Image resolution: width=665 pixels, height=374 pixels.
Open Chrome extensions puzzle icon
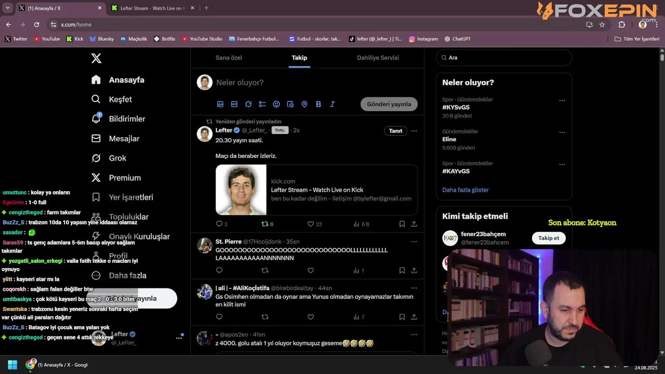[622, 24]
